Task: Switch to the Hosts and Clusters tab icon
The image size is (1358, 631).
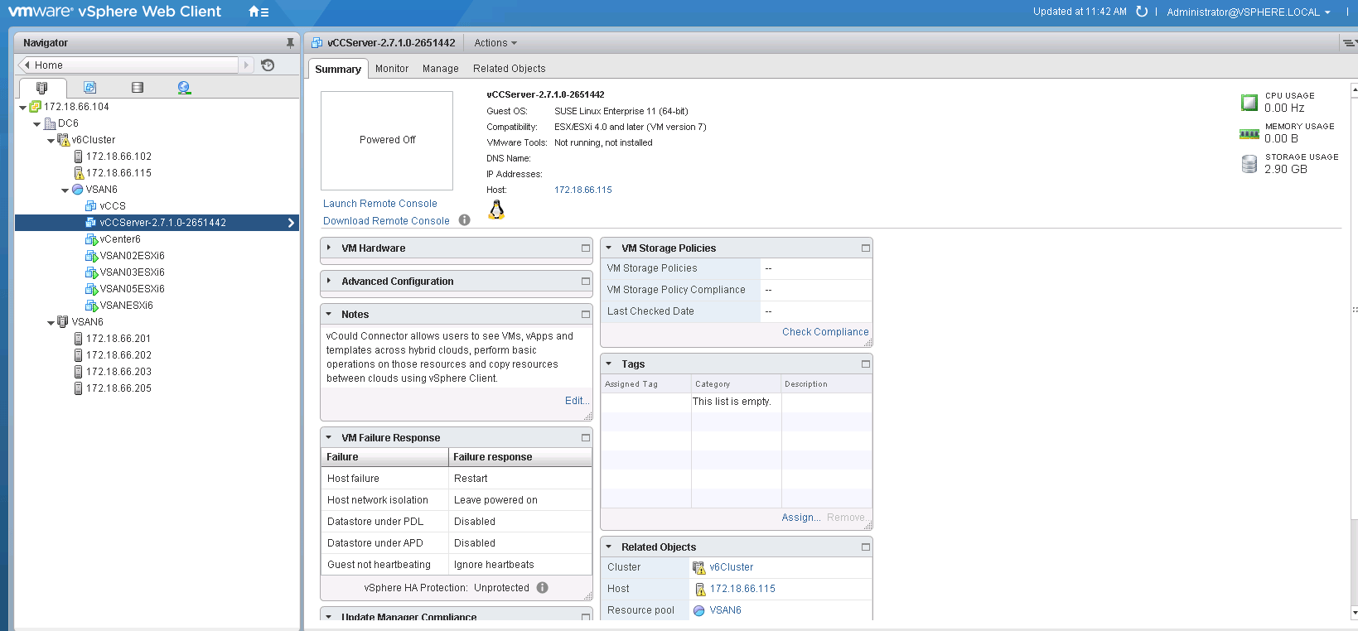Action: coord(42,88)
